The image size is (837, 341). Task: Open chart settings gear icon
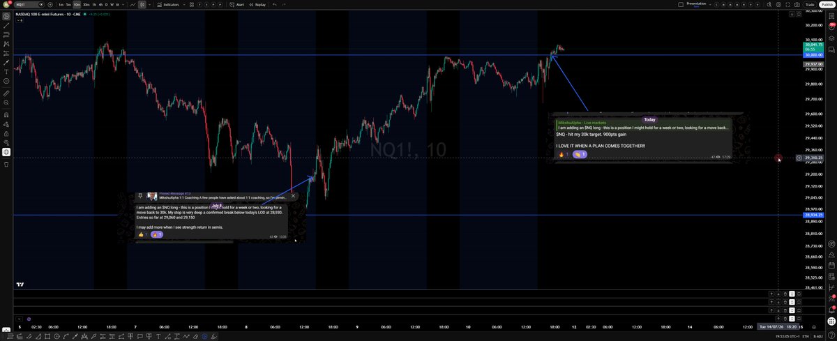[x=778, y=4]
